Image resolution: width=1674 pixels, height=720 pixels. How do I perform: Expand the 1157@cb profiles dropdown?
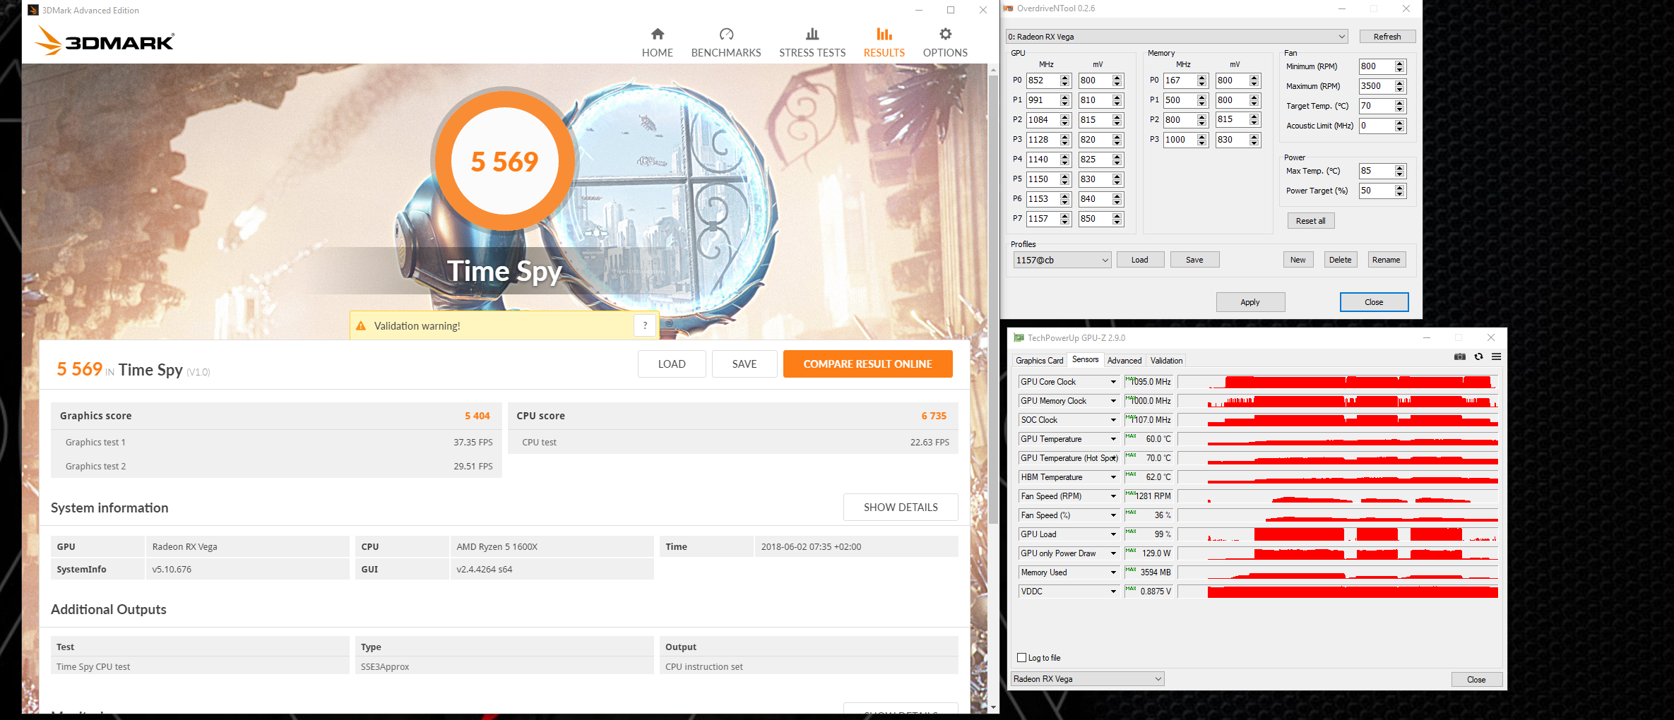coord(1062,260)
